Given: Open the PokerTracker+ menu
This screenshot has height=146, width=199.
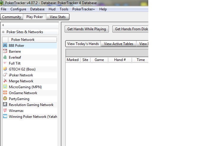Looking at the screenshot, I should coord(84,9).
